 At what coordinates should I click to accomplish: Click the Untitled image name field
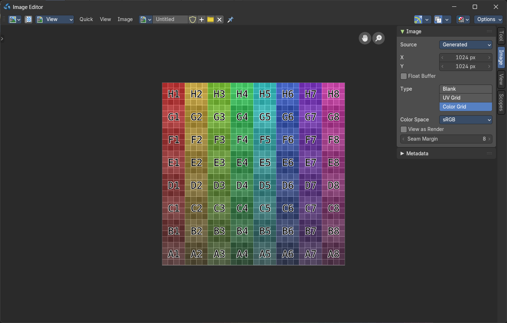170,20
